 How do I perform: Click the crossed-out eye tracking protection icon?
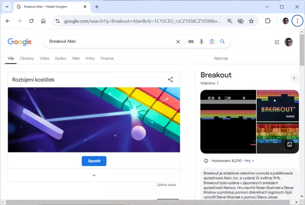(x=240, y=21)
